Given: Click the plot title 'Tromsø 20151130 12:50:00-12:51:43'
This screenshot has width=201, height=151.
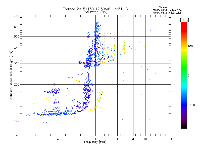Looking at the screenshot, I should pos(95,9).
